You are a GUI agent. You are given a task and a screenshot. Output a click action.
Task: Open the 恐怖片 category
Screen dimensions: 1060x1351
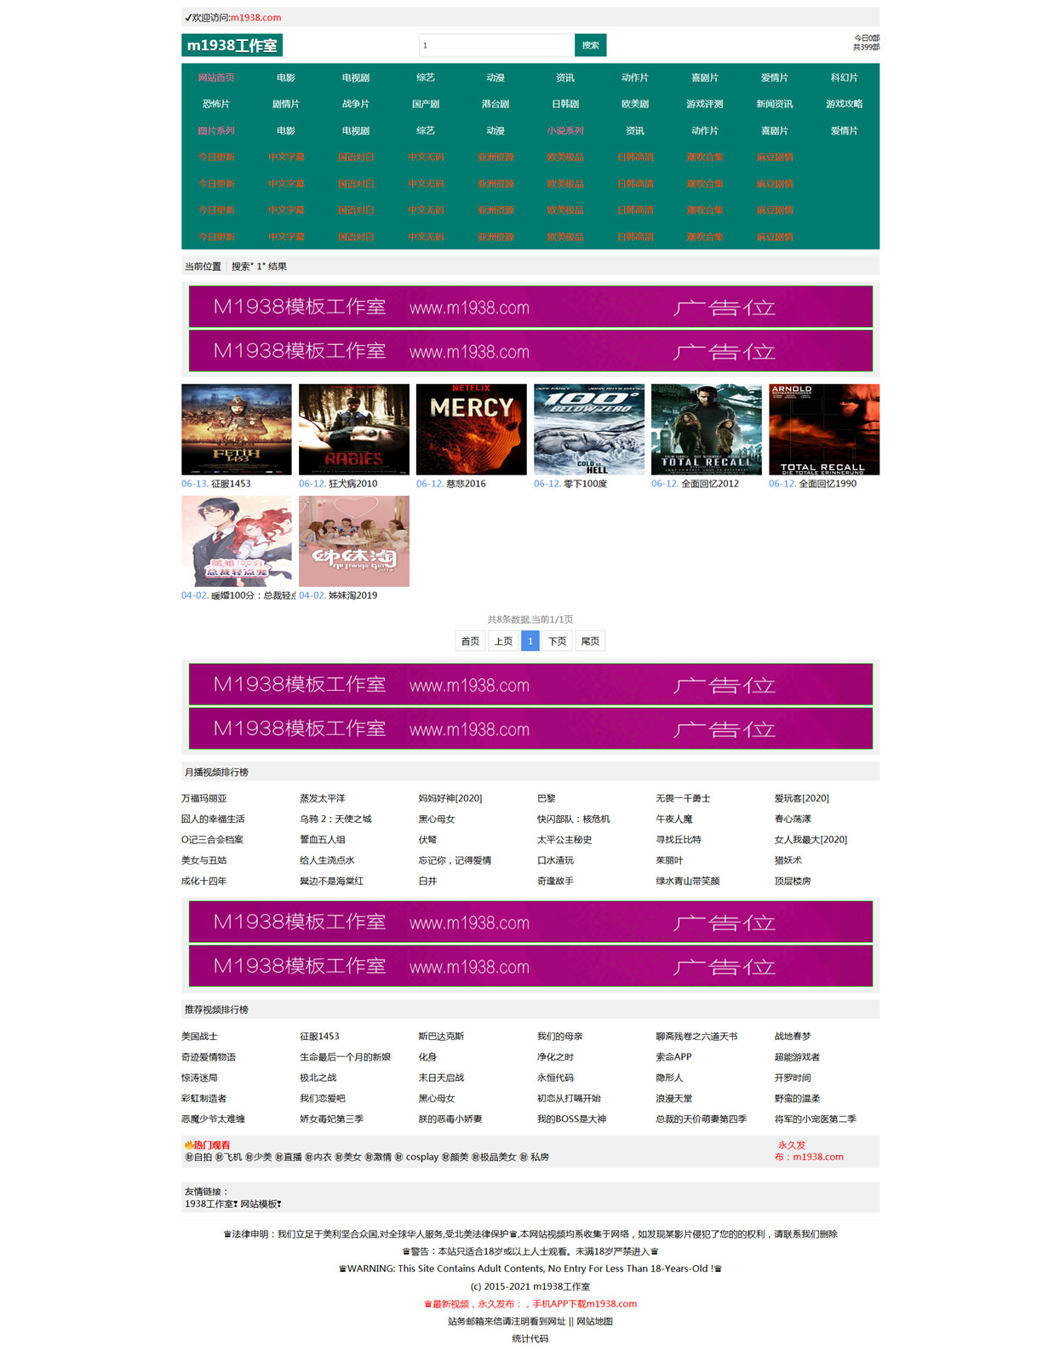(216, 104)
